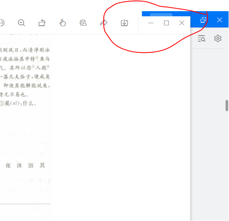The height and width of the screenshot is (221, 229).
Task: Click restore down in the blue title bar
Action: pos(203,20)
